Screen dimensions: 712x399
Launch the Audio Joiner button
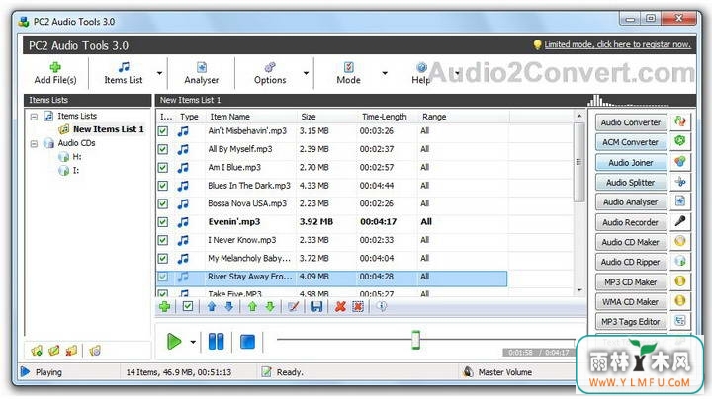(631, 162)
